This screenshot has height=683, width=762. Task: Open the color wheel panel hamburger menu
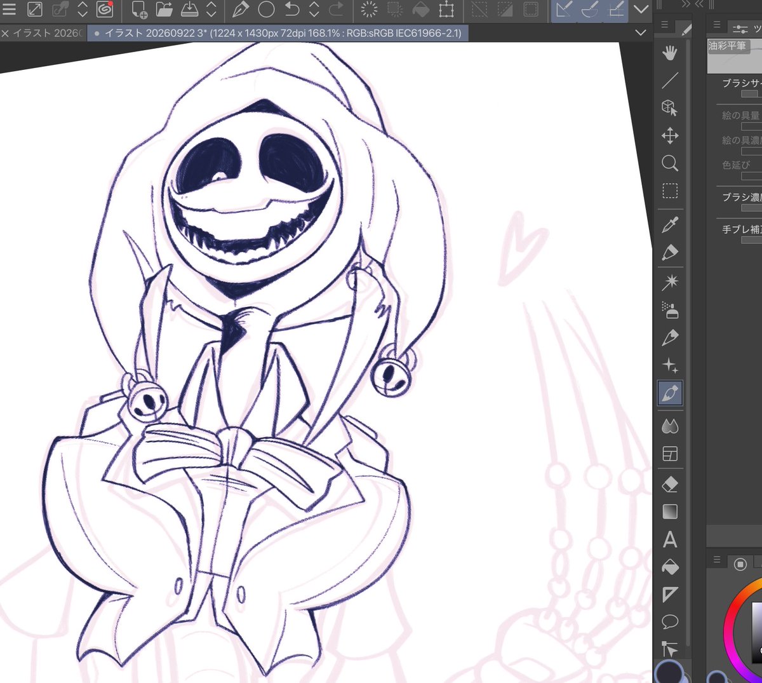716,560
